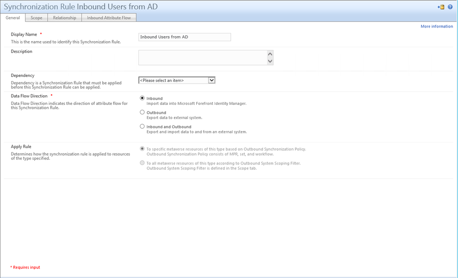Select Inbound and Outbound data flow
458x278 pixels.
coord(142,126)
